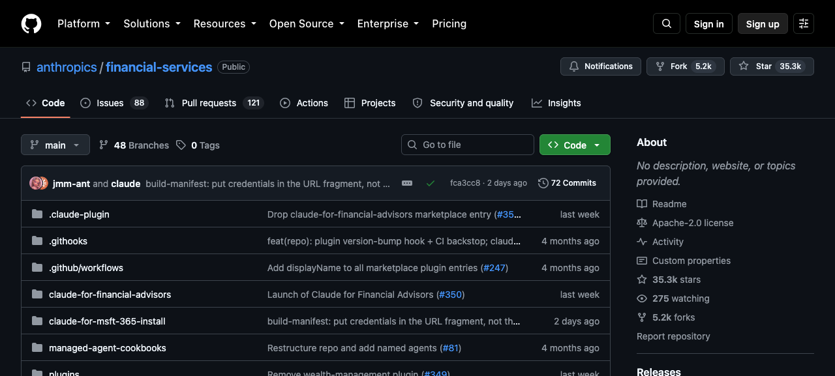Click the green checkmark commit status
The width and height of the screenshot is (835, 376).
tap(431, 183)
